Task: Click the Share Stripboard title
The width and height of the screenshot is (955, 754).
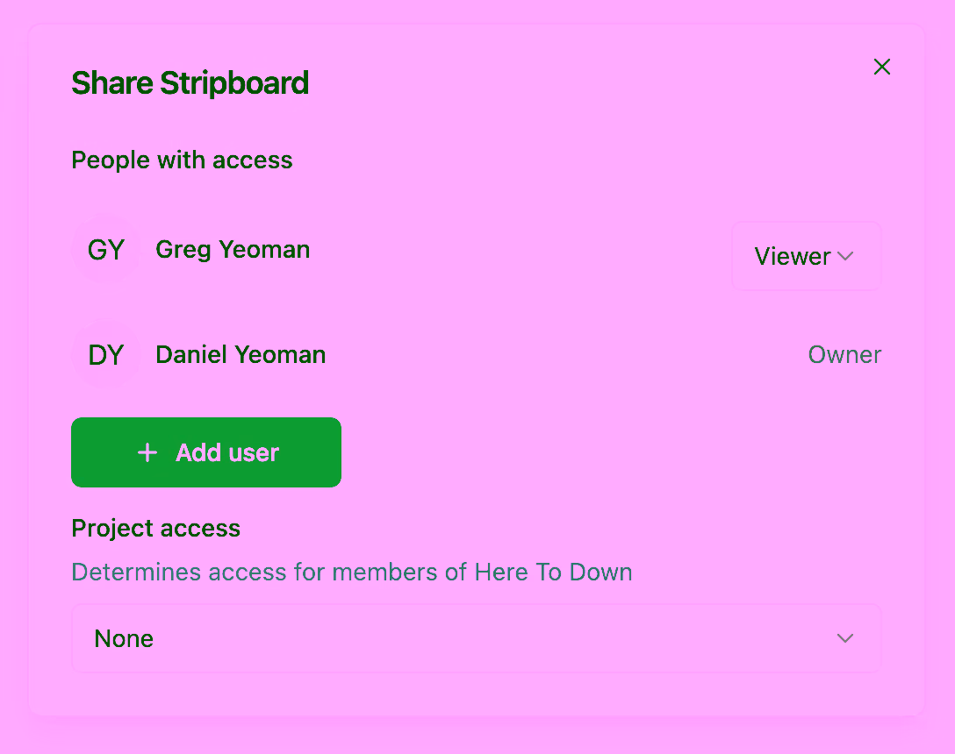Action: (190, 83)
